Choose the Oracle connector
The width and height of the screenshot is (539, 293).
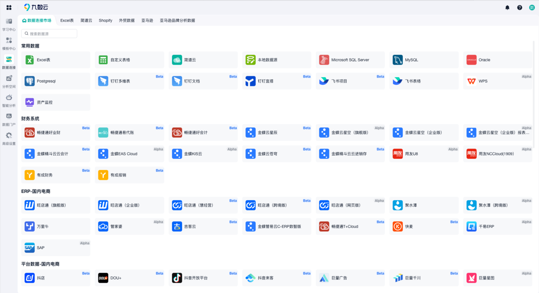point(498,60)
